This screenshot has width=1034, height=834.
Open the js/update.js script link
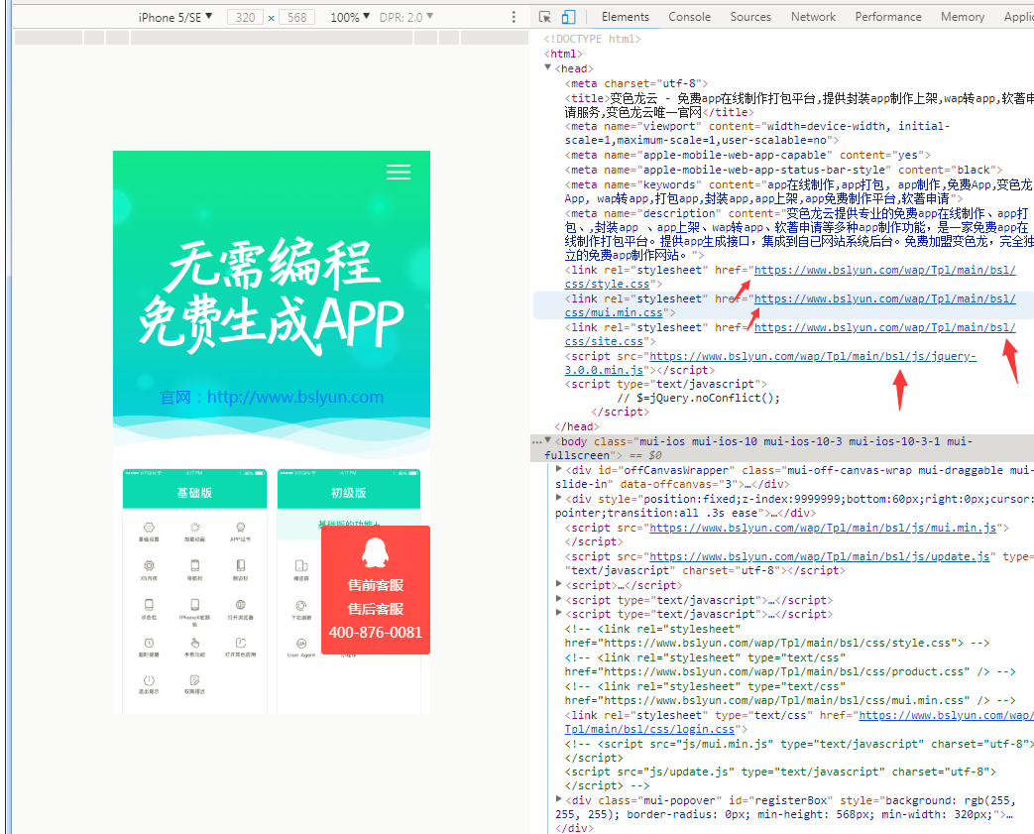click(820, 557)
